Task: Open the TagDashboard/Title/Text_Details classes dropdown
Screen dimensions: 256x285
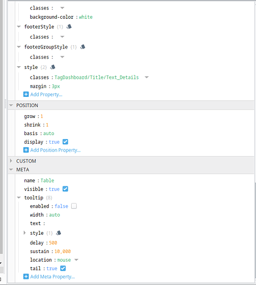Action: point(147,78)
